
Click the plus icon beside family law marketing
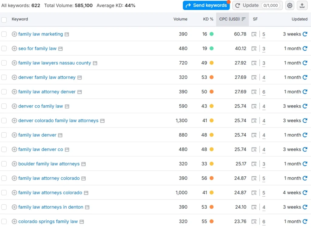click(14, 34)
